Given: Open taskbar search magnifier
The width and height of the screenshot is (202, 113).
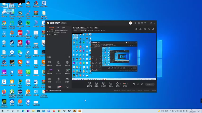Looking at the screenshot, I should 8,111.
